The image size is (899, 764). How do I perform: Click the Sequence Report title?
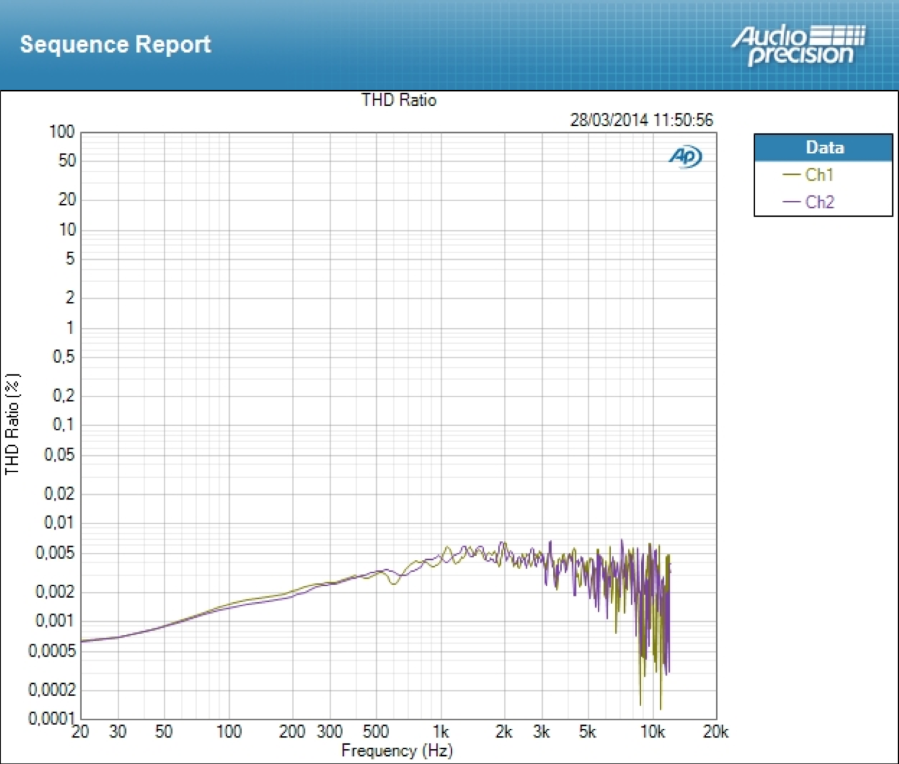(x=115, y=44)
